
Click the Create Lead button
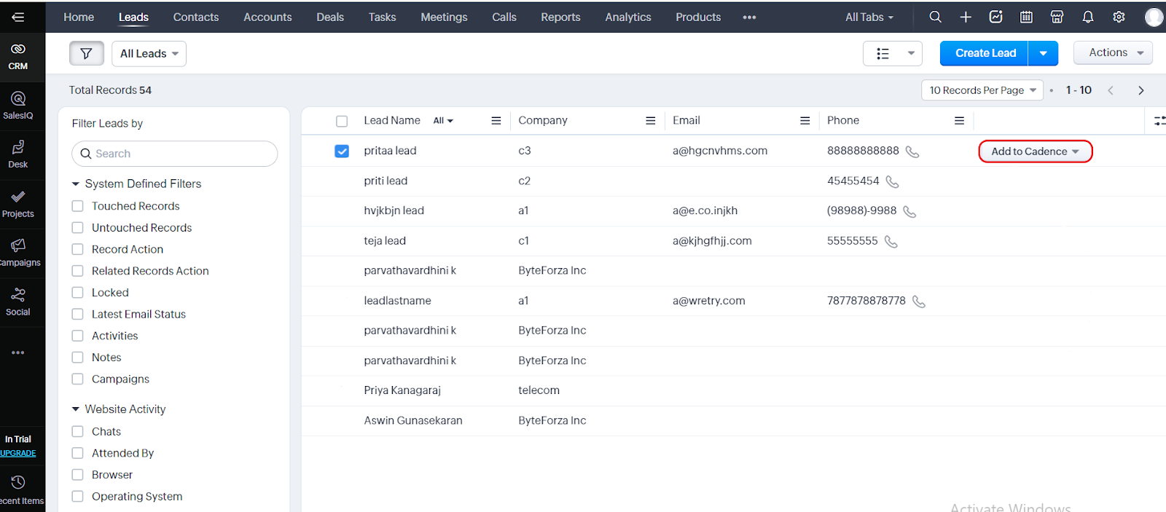pyautogui.click(x=985, y=53)
